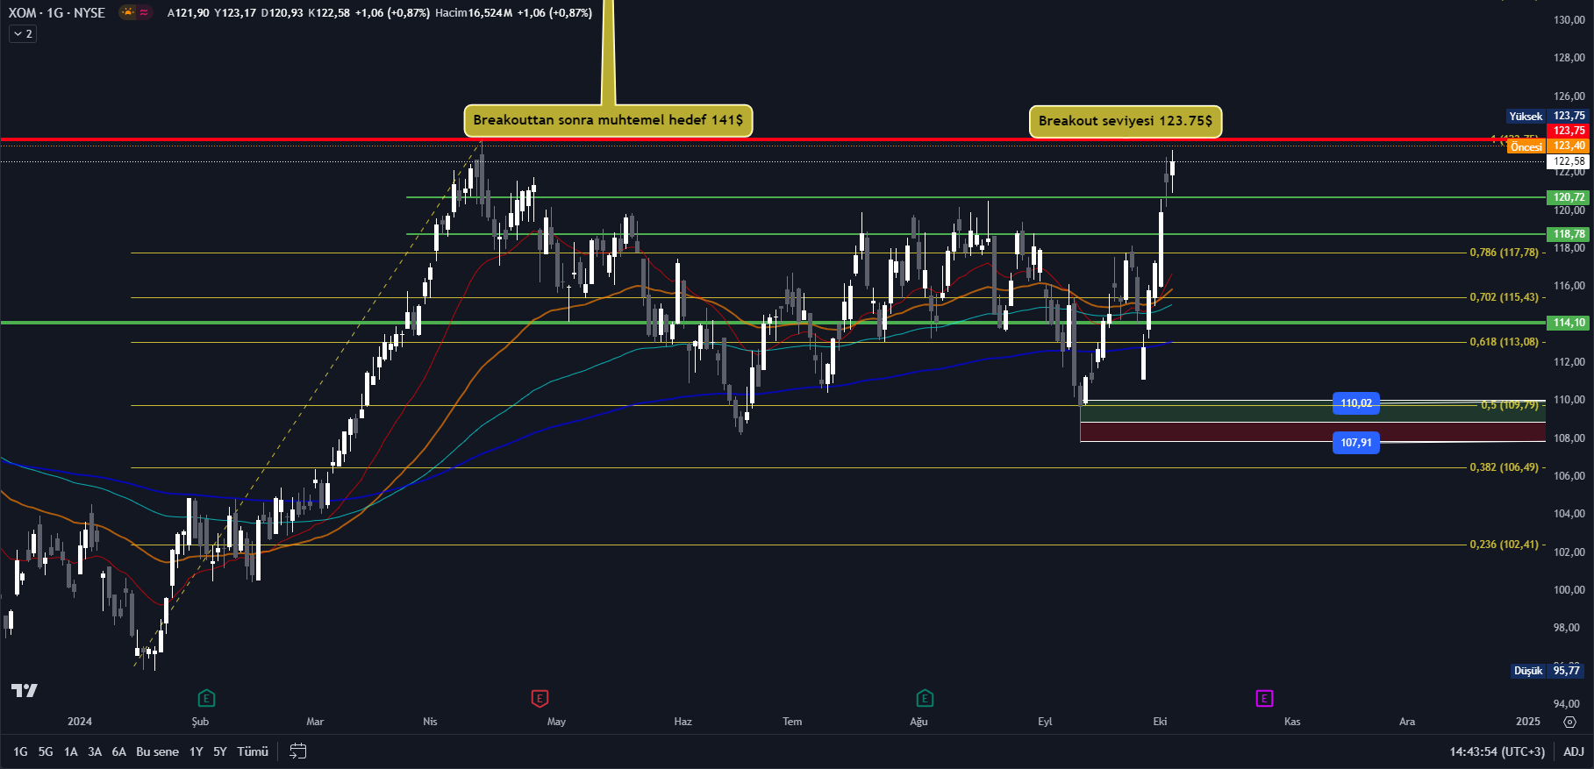Set range to Bu sene
Image resolution: width=1594 pixels, height=769 pixels.
coord(157,751)
